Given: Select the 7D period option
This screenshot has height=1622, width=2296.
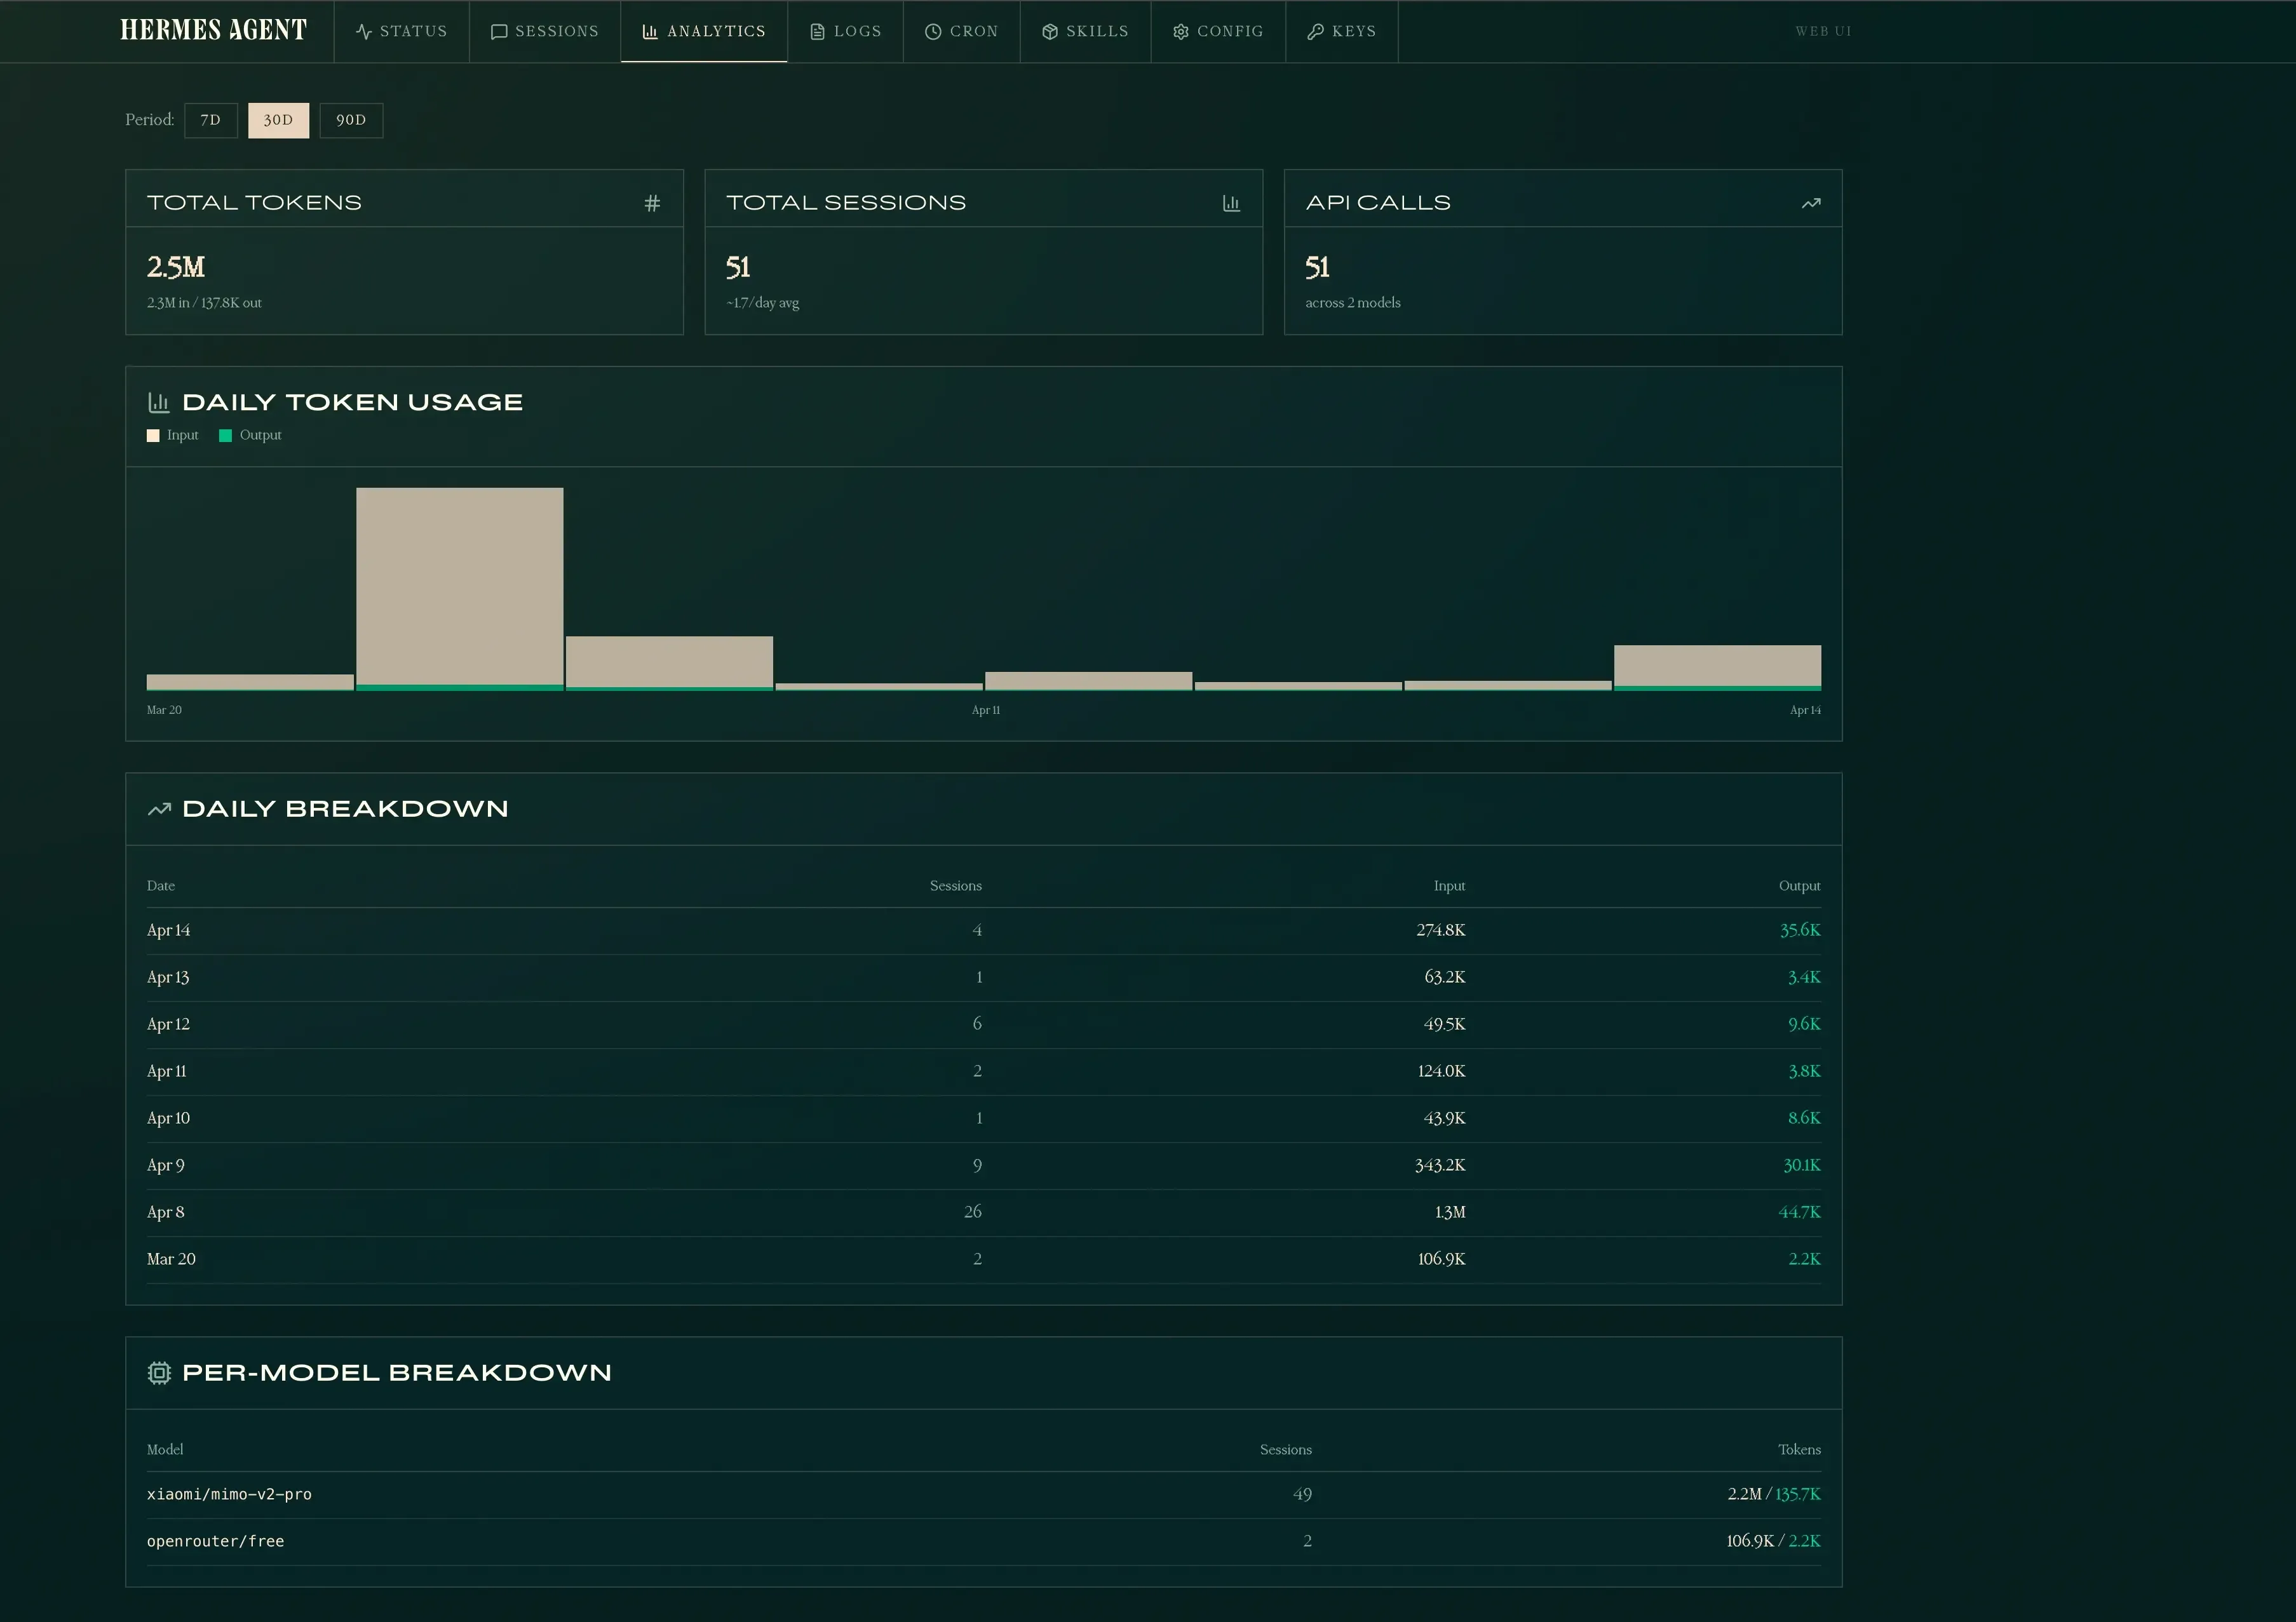Looking at the screenshot, I should tap(210, 120).
